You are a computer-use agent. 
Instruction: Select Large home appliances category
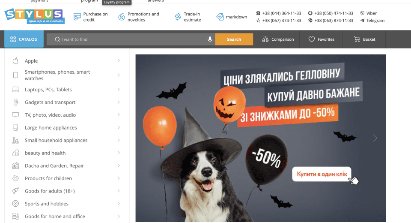(x=51, y=128)
